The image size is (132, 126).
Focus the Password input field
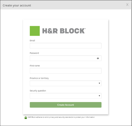click(x=66, y=58)
